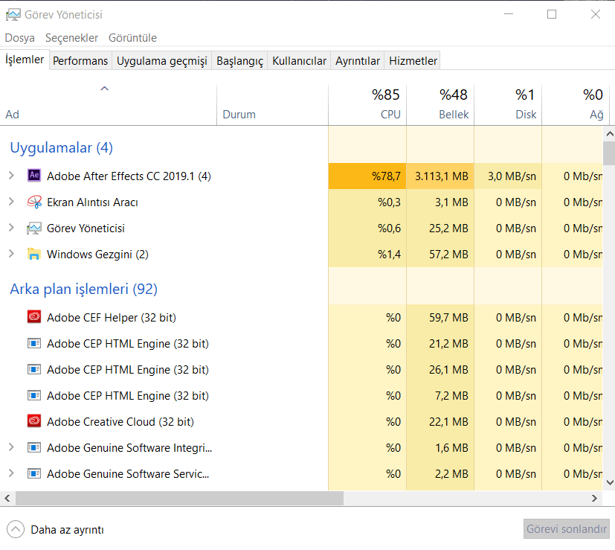Click the horizontal scrollbar left arrow
The height and width of the screenshot is (550, 615).
click(x=7, y=498)
